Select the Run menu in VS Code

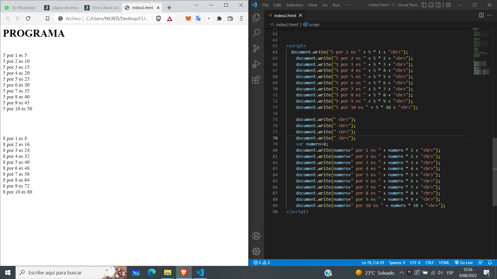tap(336, 5)
